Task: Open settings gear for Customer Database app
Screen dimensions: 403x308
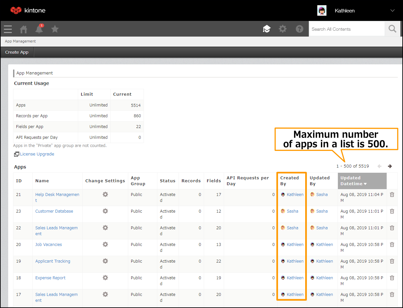Action: click(x=105, y=211)
